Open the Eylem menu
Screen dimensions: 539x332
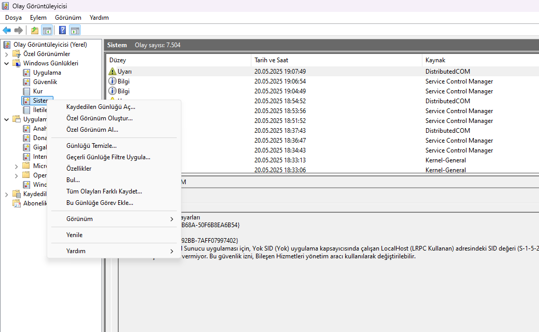point(38,18)
